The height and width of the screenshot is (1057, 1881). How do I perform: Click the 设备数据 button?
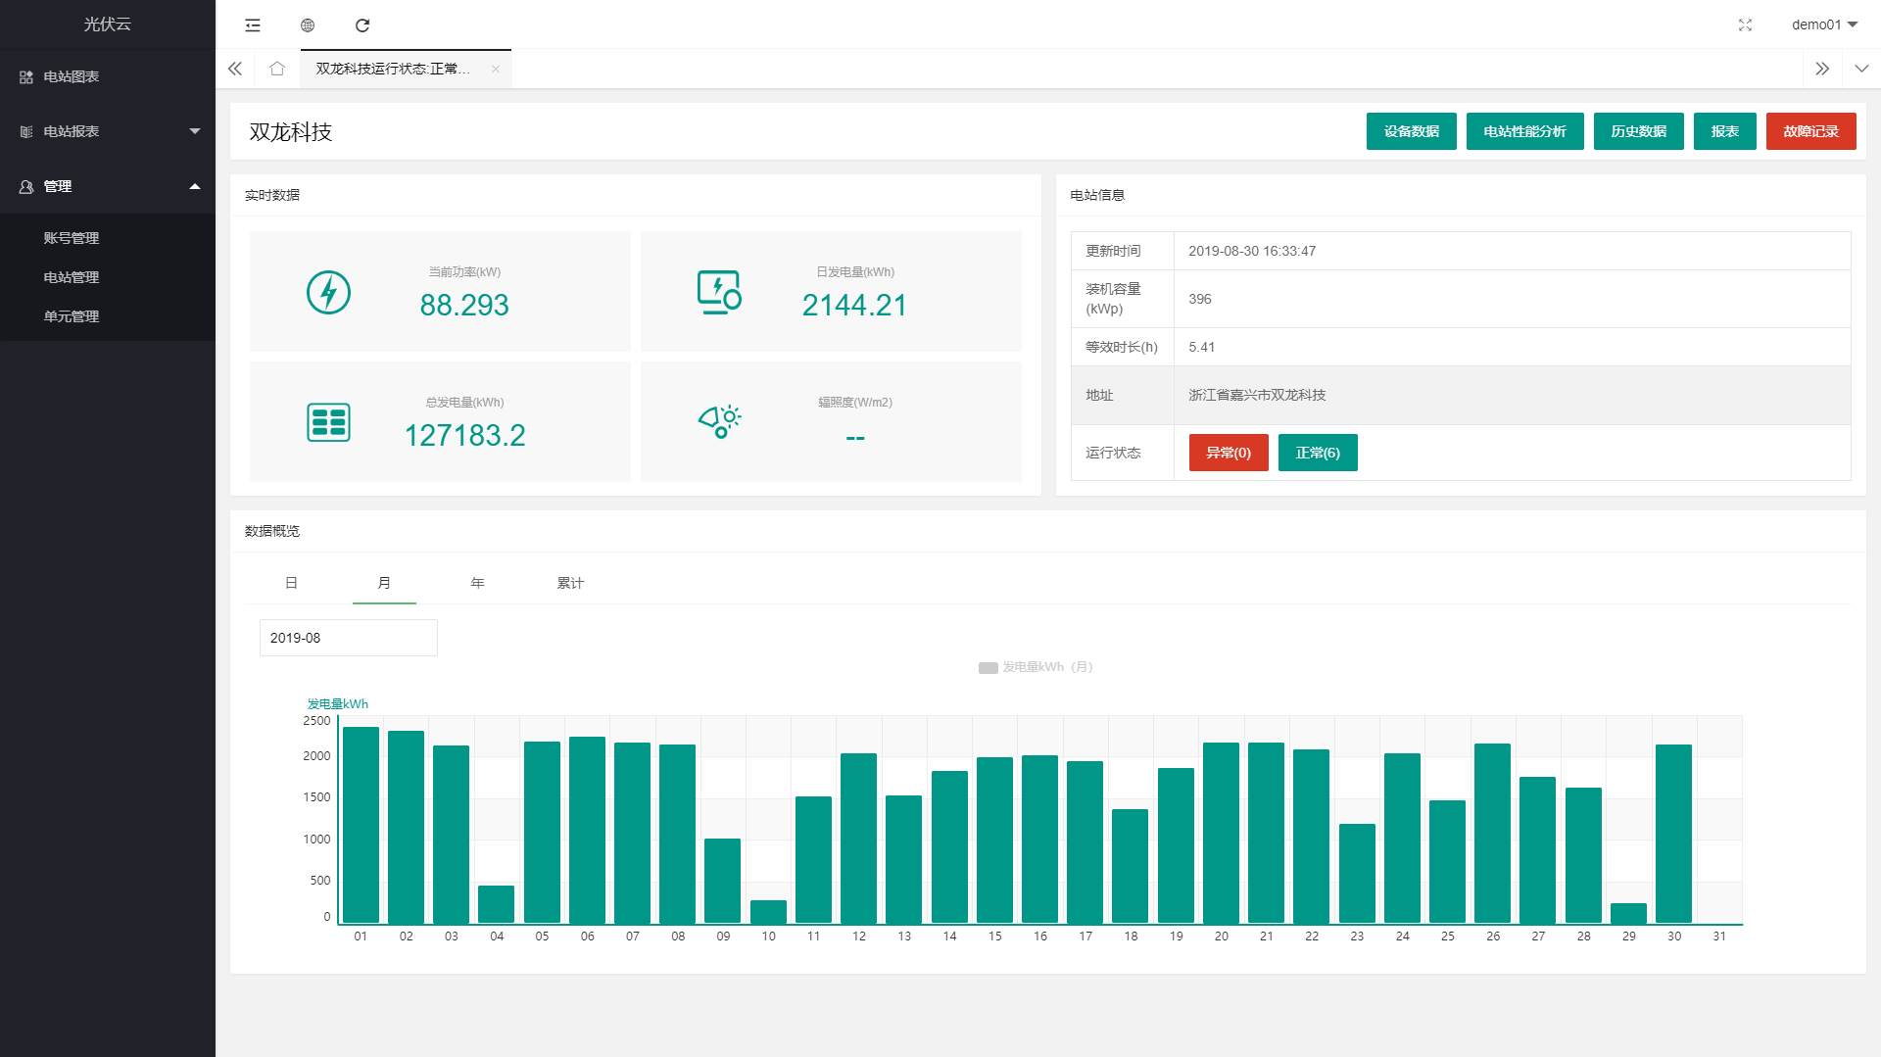1411,131
